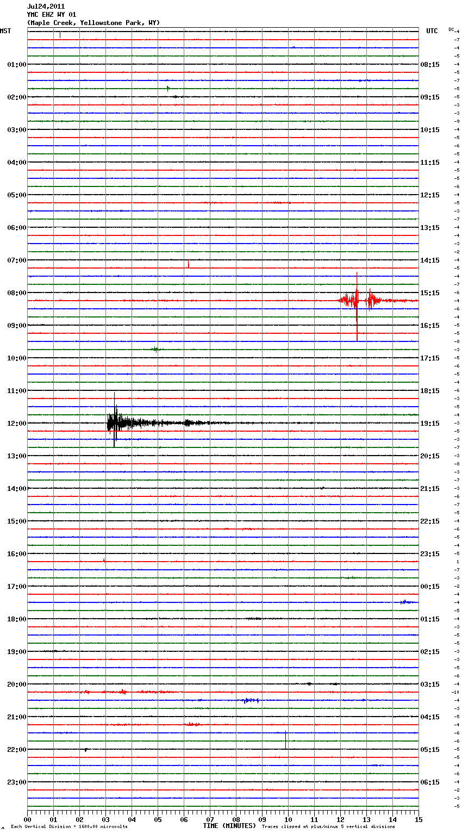
Task: Select the 14:00 MST time label
Action: 17,489
